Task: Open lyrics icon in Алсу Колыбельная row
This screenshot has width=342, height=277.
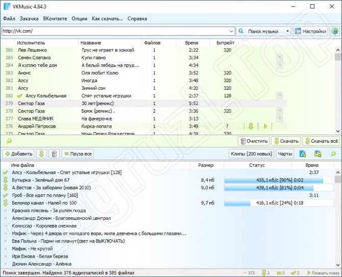Action: [x=280, y=96]
